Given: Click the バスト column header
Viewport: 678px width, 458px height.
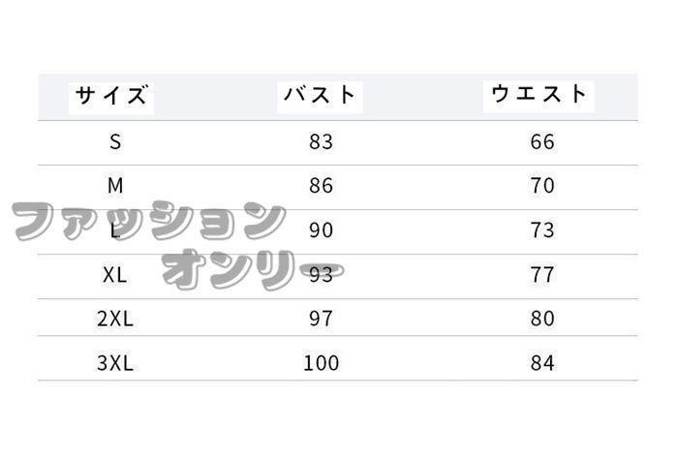Looking at the screenshot, I should [321, 95].
